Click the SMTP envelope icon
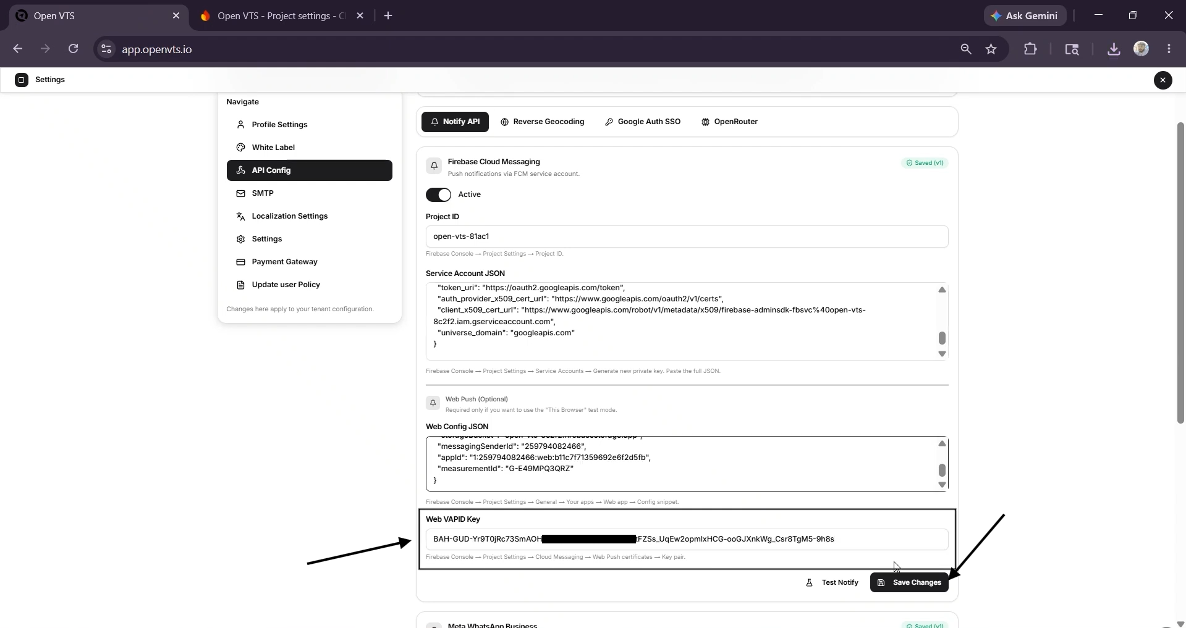1186x628 pixels. [240, 193]
